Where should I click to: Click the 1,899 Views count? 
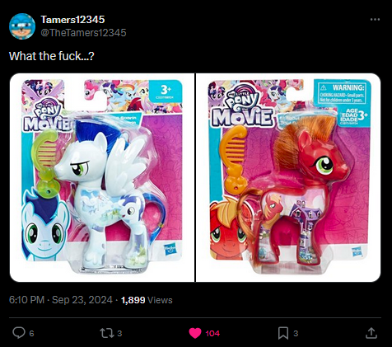[147, 300]
